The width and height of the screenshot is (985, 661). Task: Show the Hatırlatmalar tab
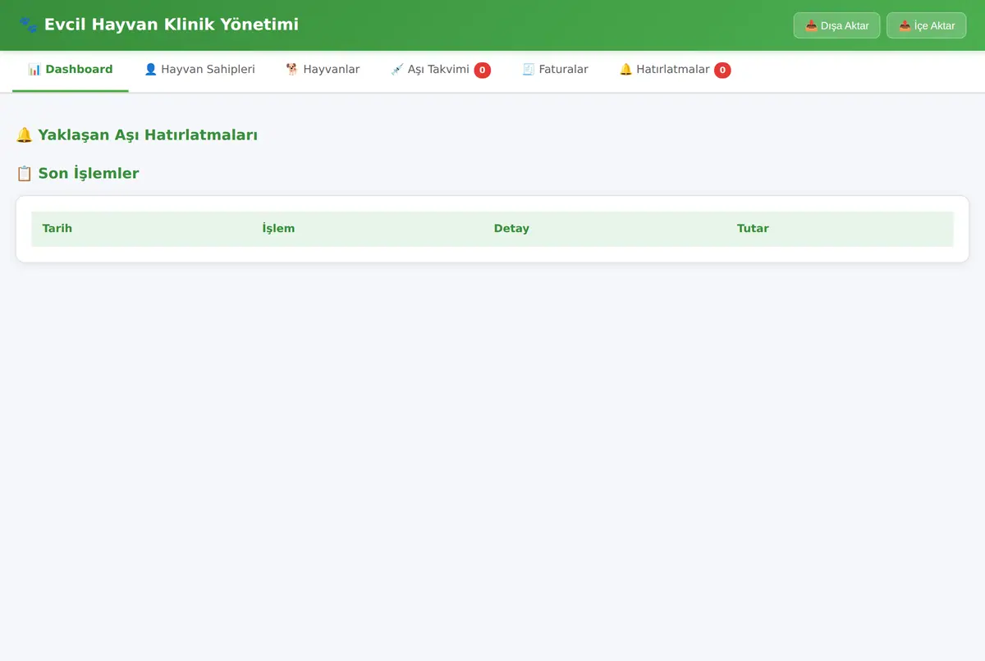coord(675,70)
